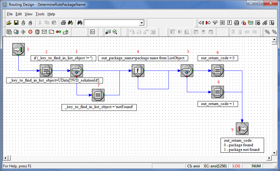Click the X= variables toolbar icon
The width and height of the screenshot is (280, 171).
(92, 32)
